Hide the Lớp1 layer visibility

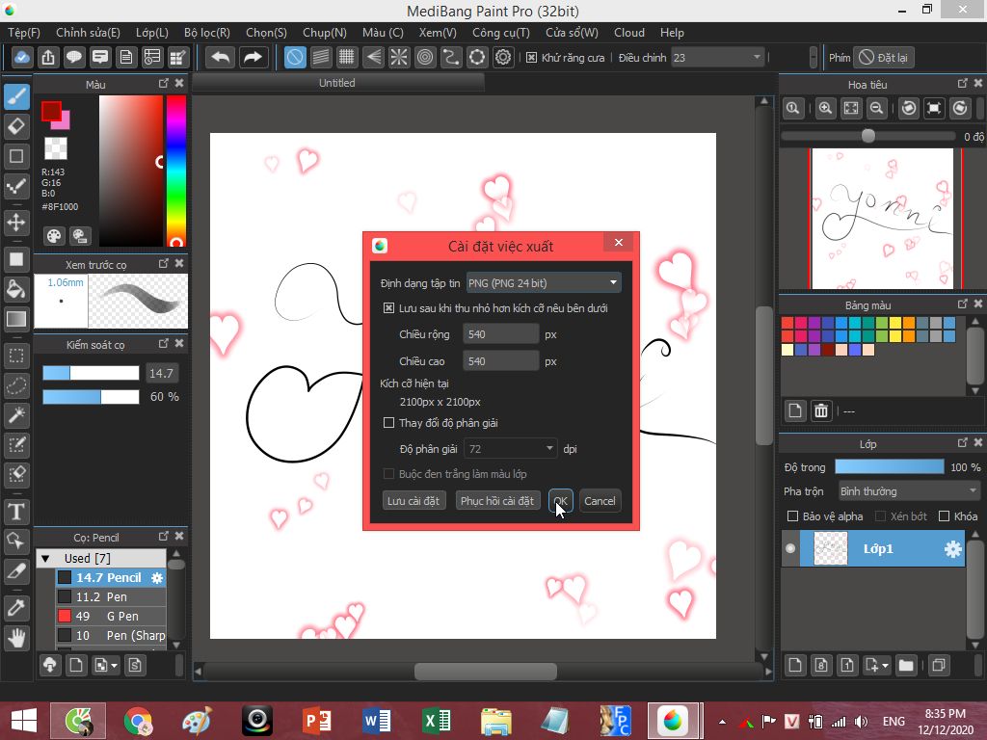[790, 548]
